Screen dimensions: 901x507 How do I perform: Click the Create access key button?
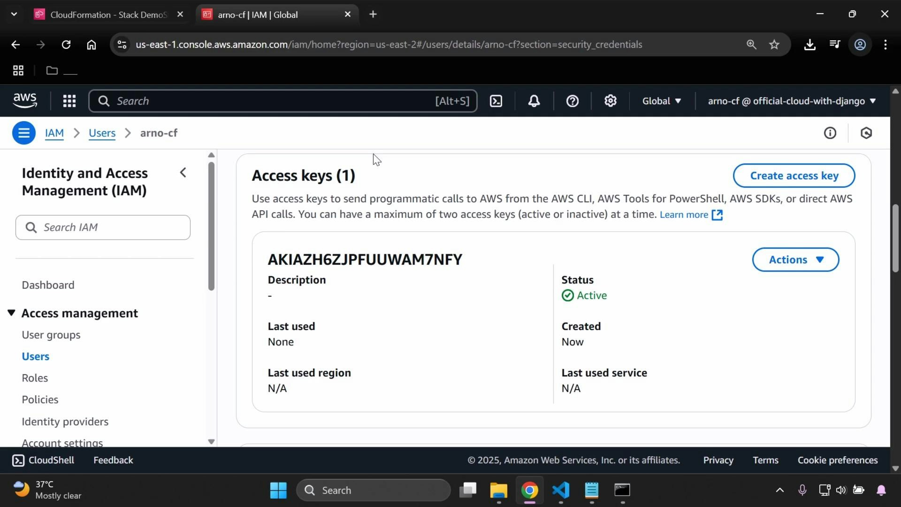[794, 176]
